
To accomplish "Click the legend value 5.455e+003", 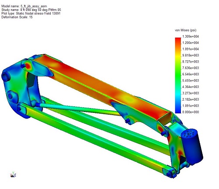I will click(191, 80).
